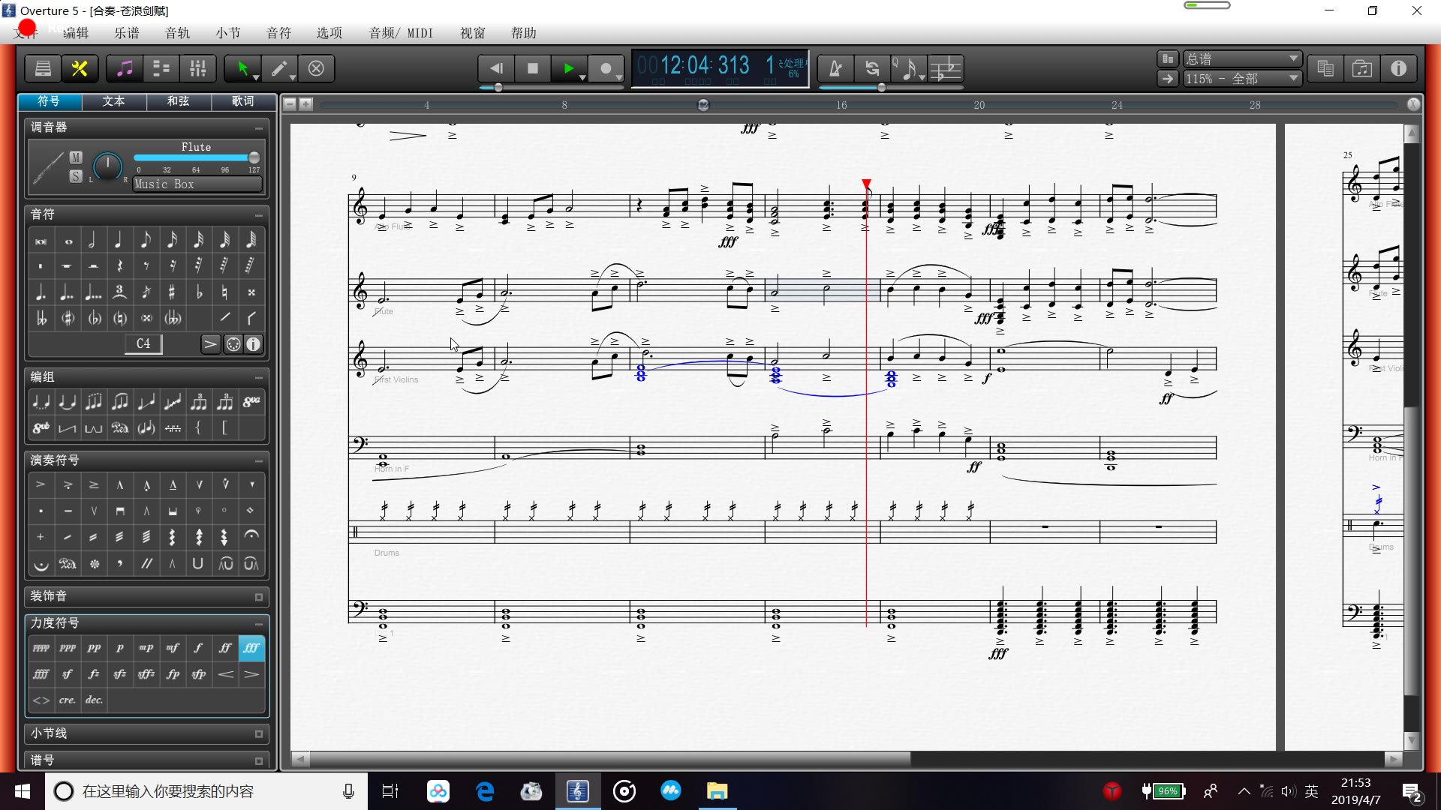Expand the 力度符号 panel section
Screen dimensions: 1441x810
pos(259,623)
